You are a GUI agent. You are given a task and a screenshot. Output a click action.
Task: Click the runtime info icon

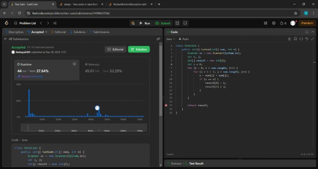(x=74, y=64)
